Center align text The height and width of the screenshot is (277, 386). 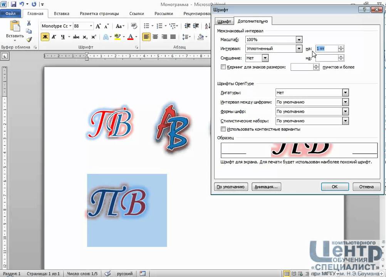coord(155,37)
